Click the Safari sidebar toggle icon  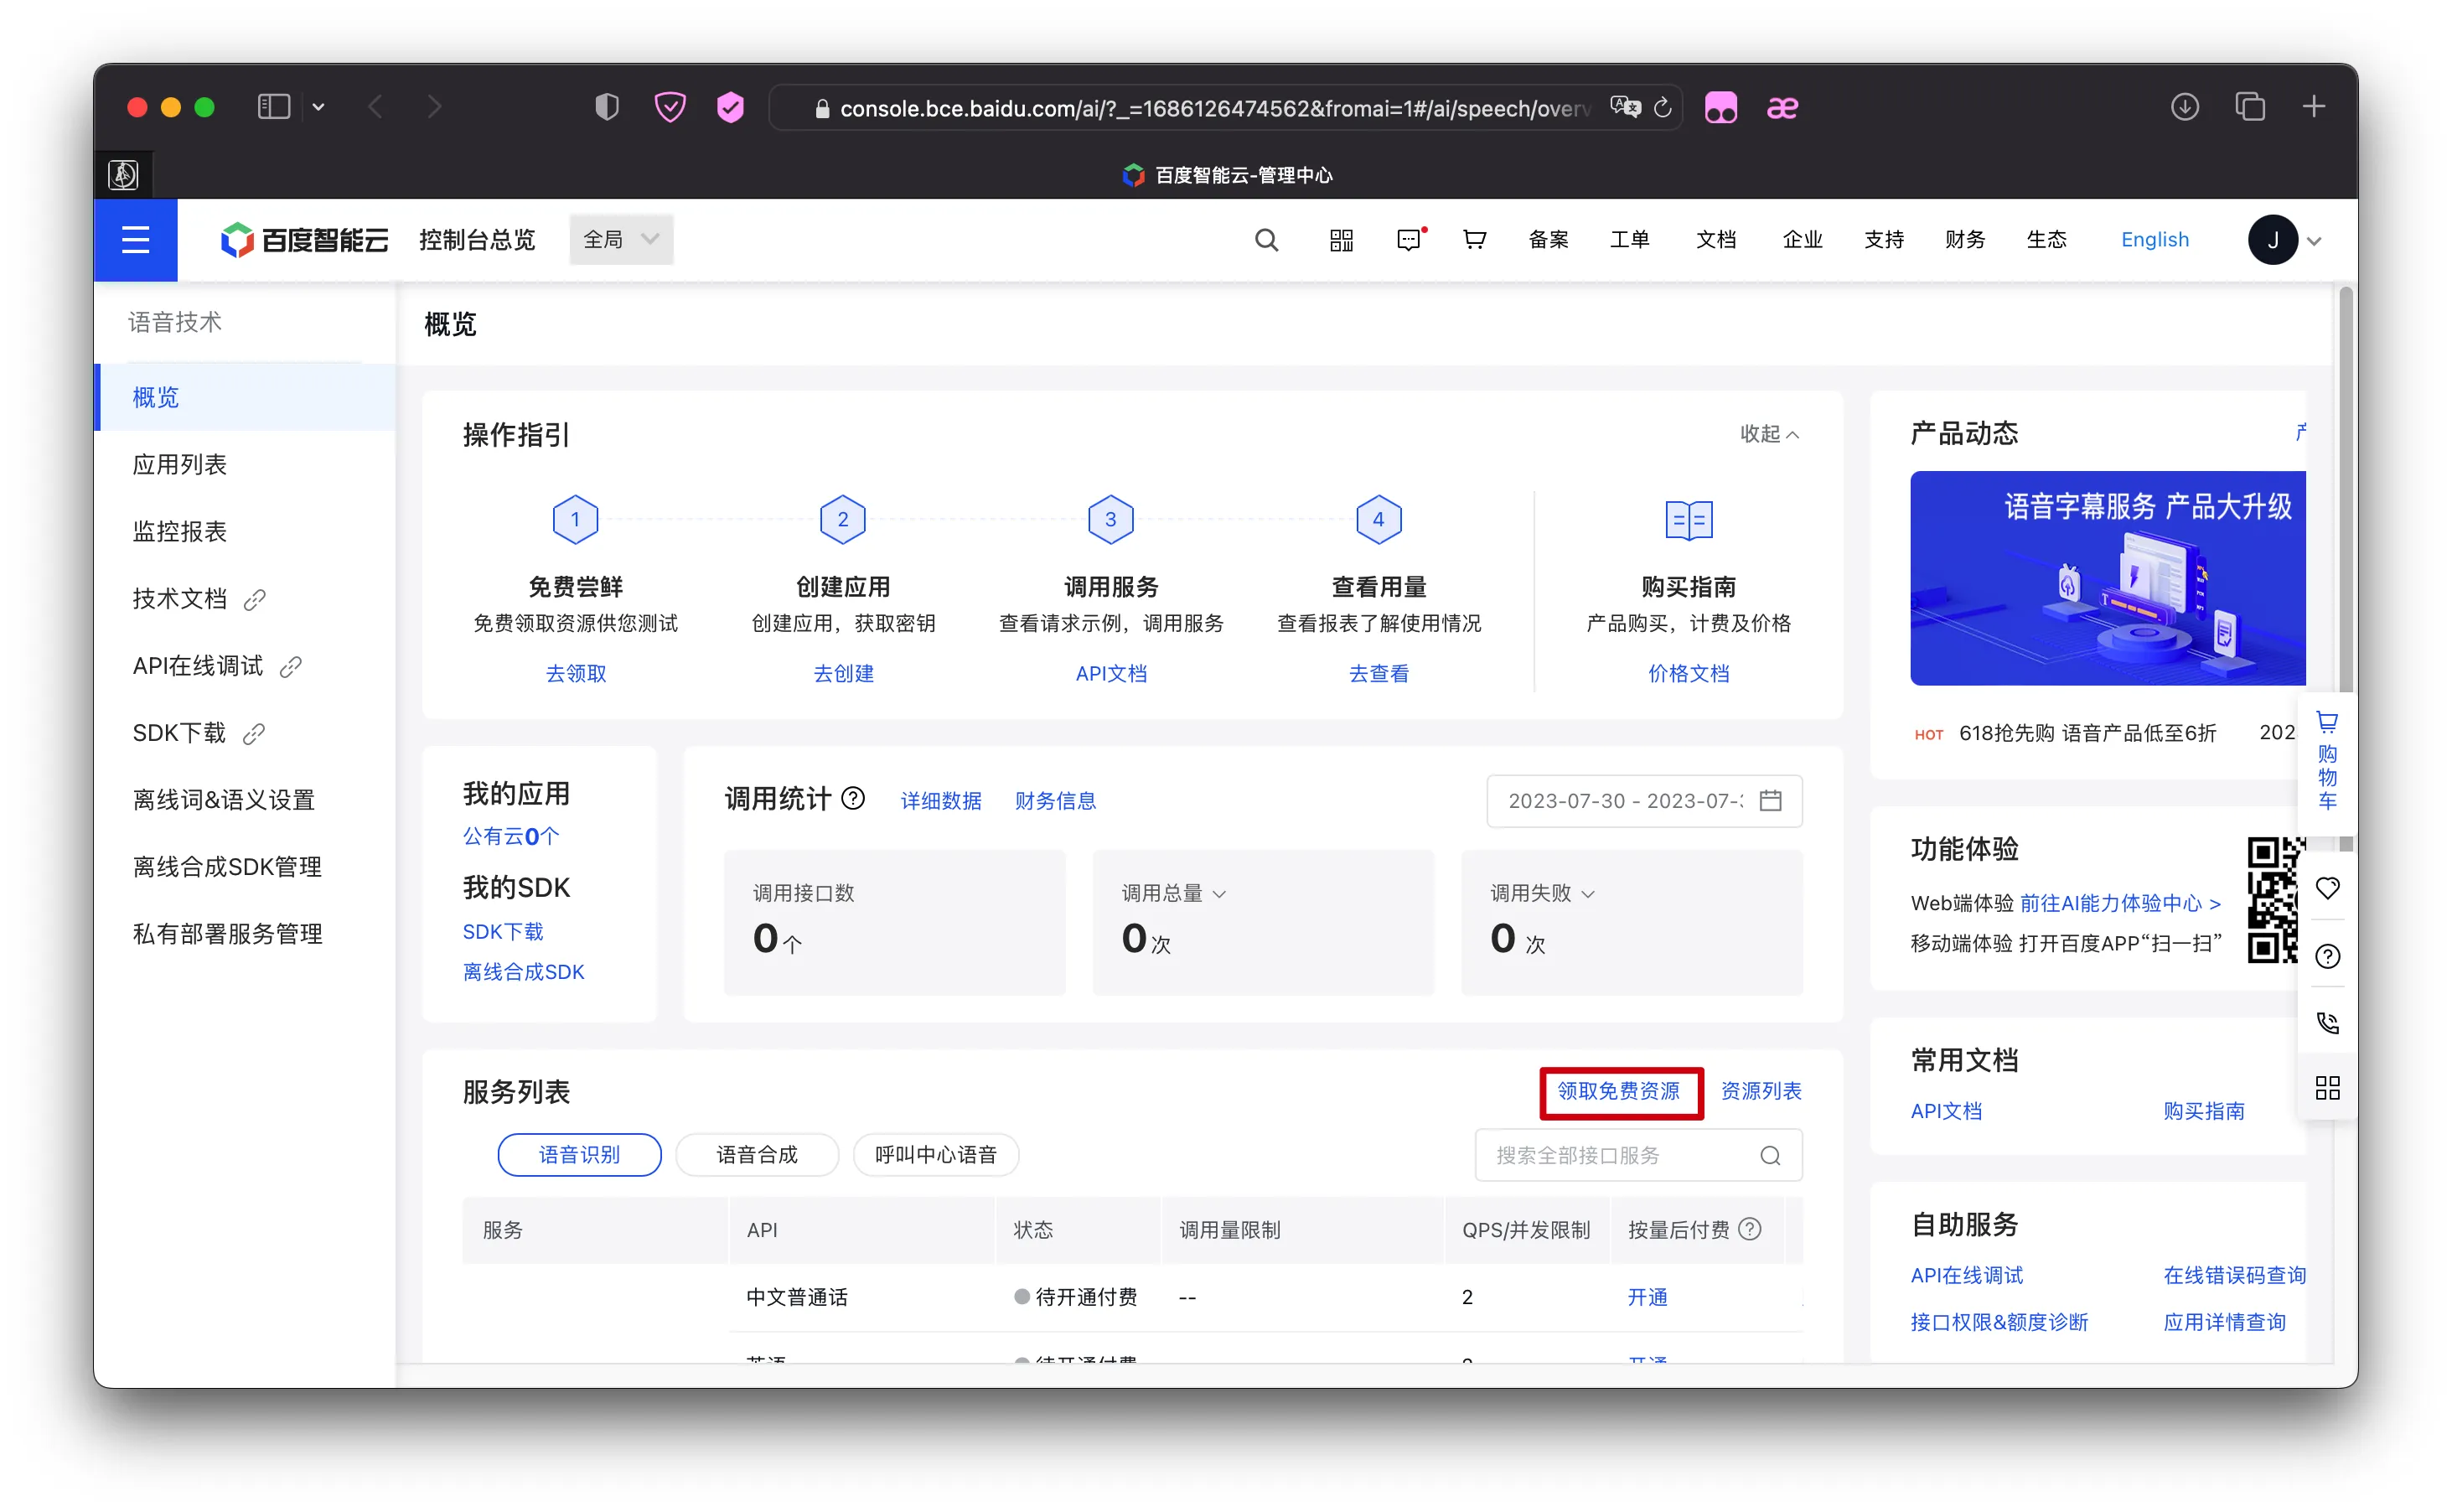274,107
